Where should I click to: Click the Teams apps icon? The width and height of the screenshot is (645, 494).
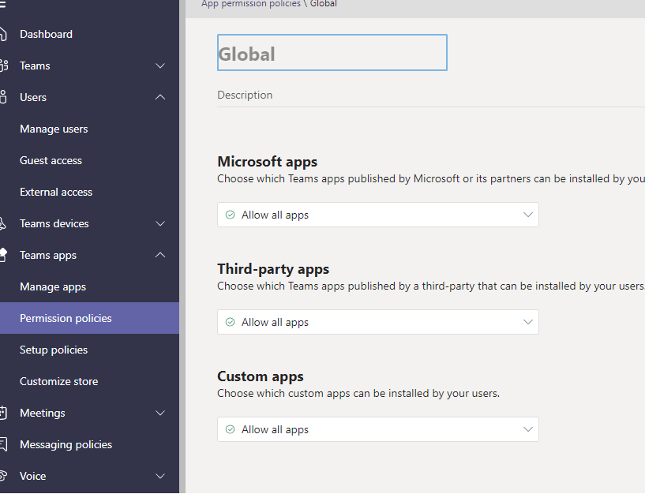(3, 255)
